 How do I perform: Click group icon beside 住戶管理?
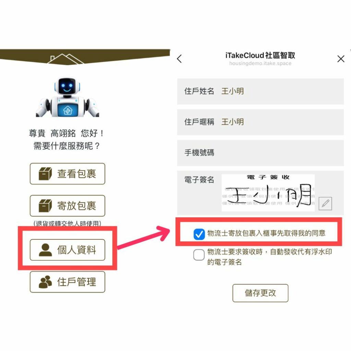click(x=45, y=282)
